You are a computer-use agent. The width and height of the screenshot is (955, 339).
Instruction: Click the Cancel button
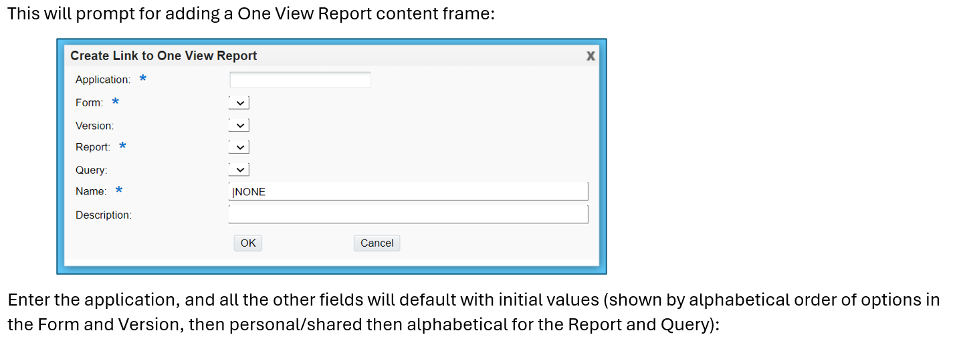(x=377, y=243)
